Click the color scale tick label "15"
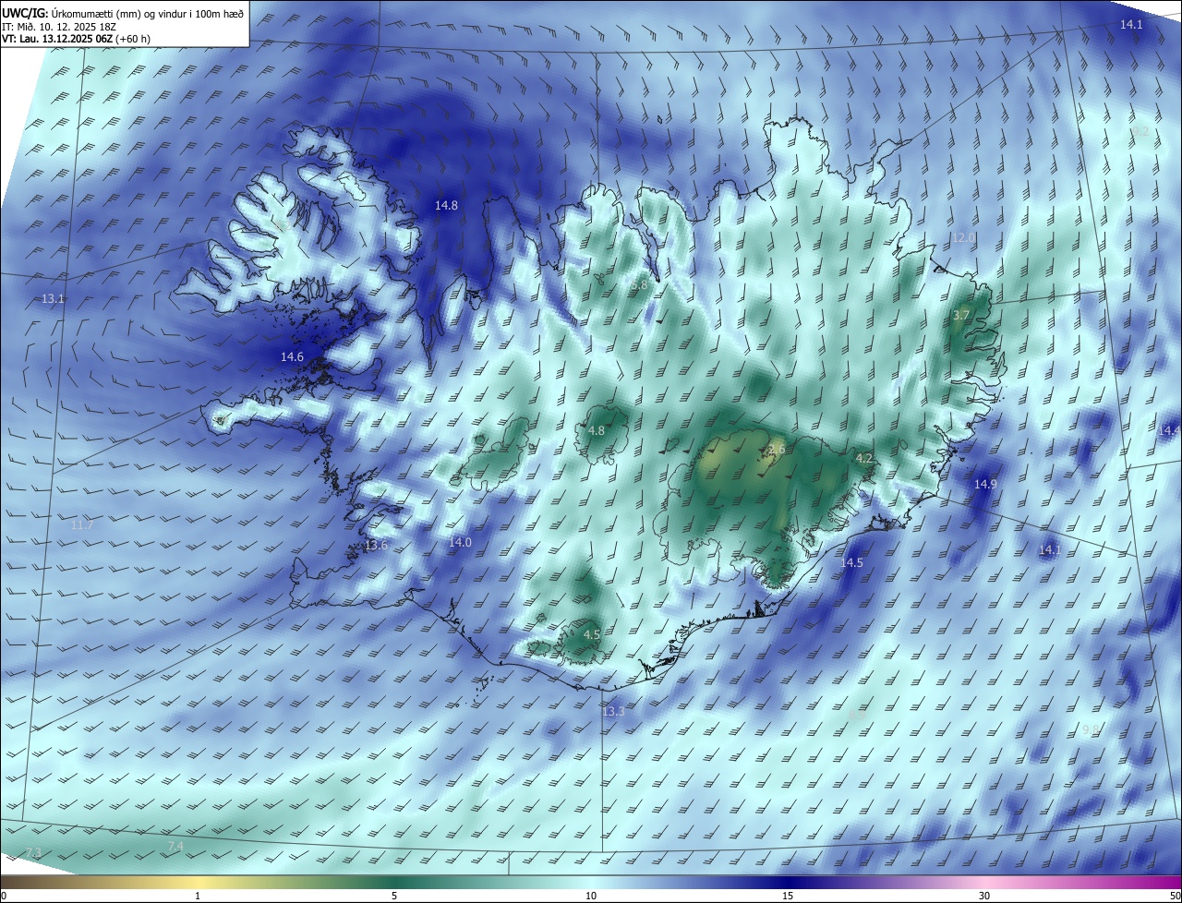The width and height of the screenshot is (1182, 903). (x=788, y=896)
